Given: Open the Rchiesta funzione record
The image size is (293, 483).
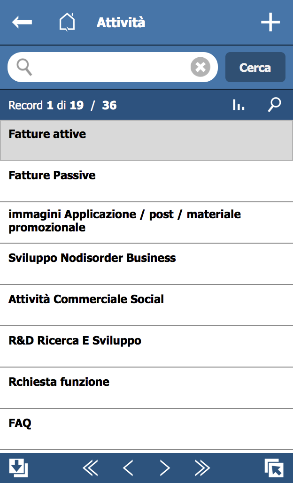Looking at the screenshot, I should click(x=146, y=388).
